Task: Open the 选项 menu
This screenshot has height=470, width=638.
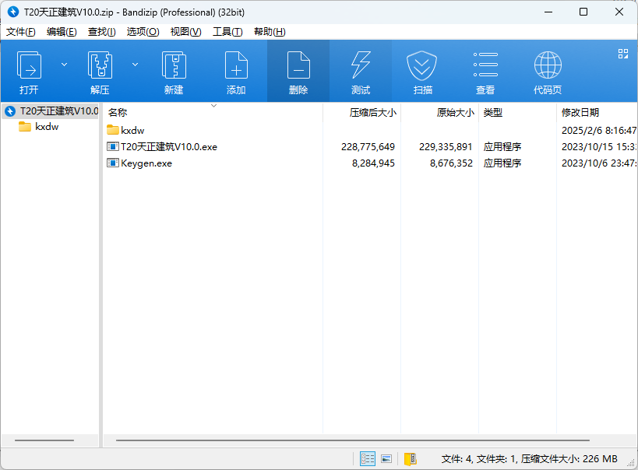Action: point(143,31)
